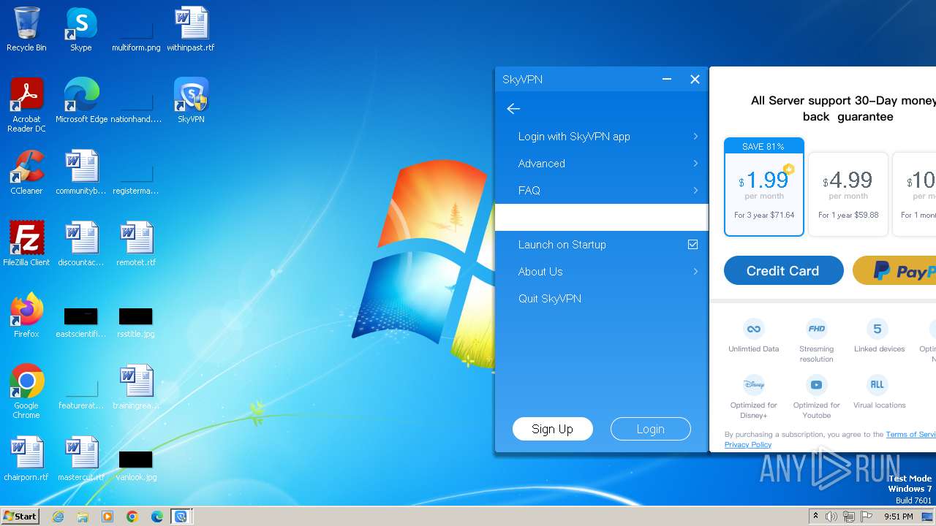The height and width of the screenshot is (526, 936).
Task: Open Login with SkyVPN app menu item
Action: (x=601, y=137)
